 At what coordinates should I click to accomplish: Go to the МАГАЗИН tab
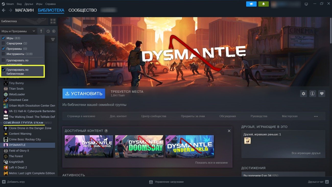(x=25, y=10)
